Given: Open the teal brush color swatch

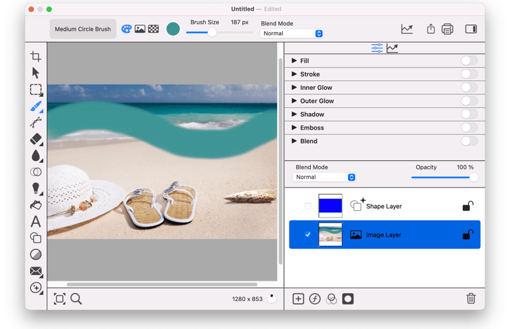Looking at the screenshot, I should (173, 29).
